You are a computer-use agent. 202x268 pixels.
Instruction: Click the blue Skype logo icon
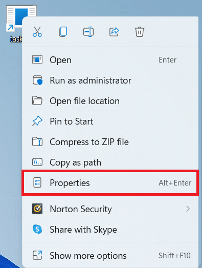point(37,229)
